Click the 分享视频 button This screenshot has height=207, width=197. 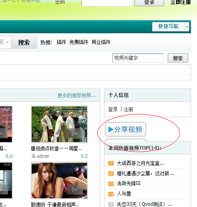point(125,129)
